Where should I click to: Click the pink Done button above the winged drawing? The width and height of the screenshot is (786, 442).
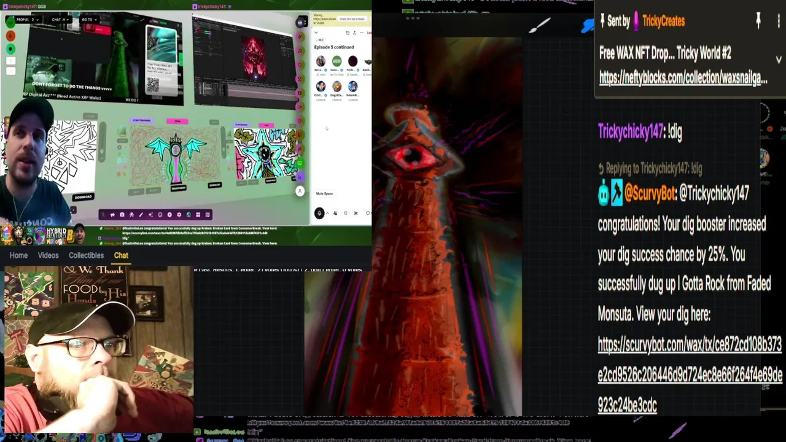click(x=177, y=121)
